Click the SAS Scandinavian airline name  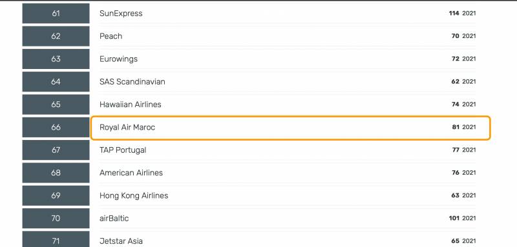132,81
